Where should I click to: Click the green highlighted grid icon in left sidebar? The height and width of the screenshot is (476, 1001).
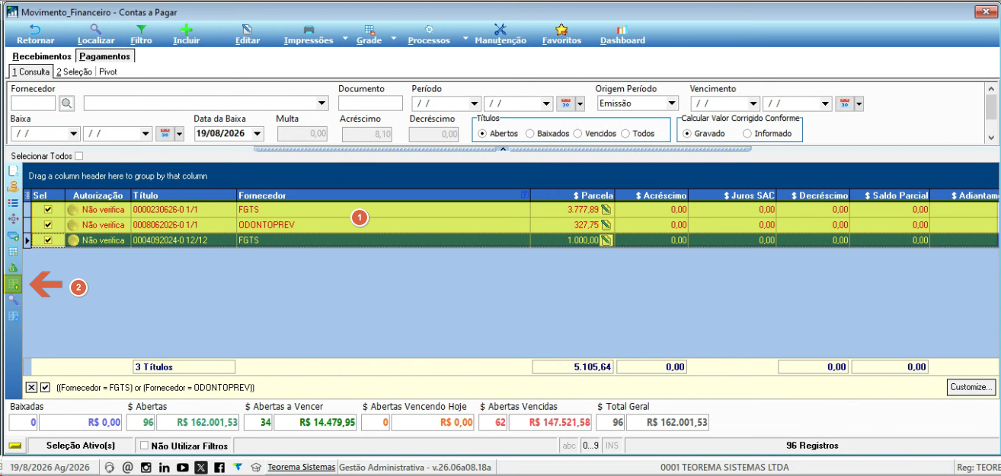(x=13, y=284)
